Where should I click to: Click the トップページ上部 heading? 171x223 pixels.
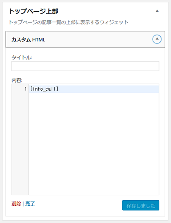tap(33, 11)
